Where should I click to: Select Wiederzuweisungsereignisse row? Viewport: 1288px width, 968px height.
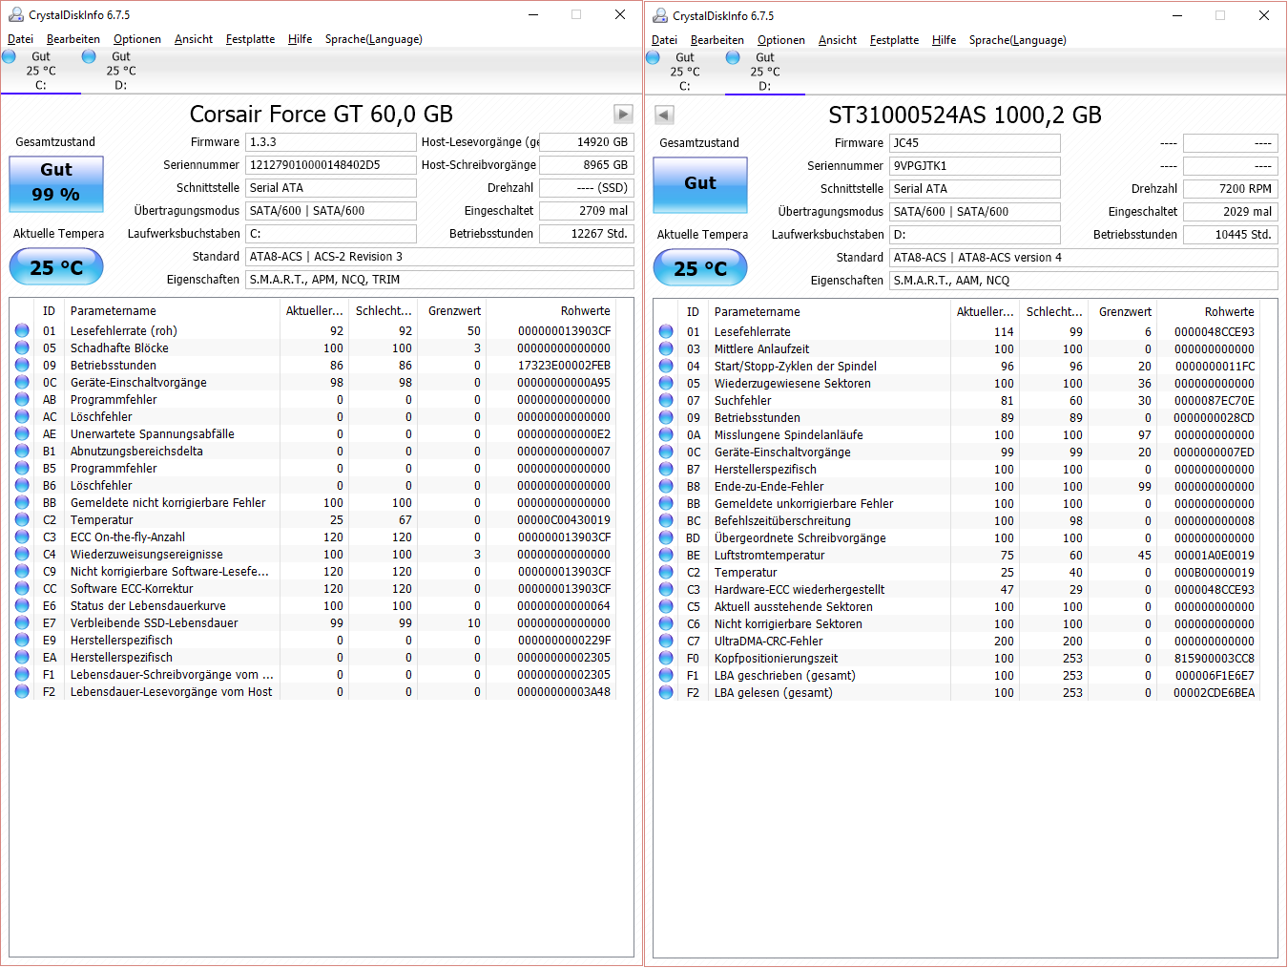(313, 554)
